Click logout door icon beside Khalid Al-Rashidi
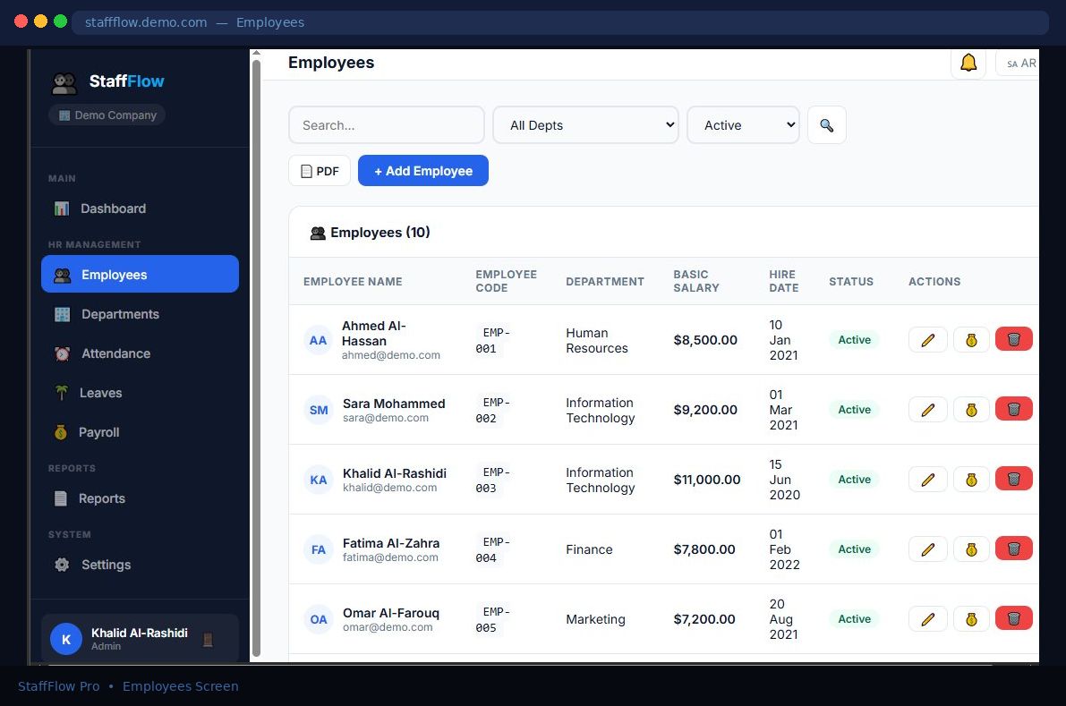The height and width of the screenshot is (706, 1066). point(208,640)
